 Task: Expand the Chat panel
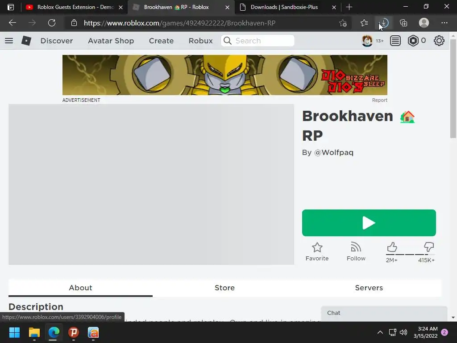[x=384, y=313]
